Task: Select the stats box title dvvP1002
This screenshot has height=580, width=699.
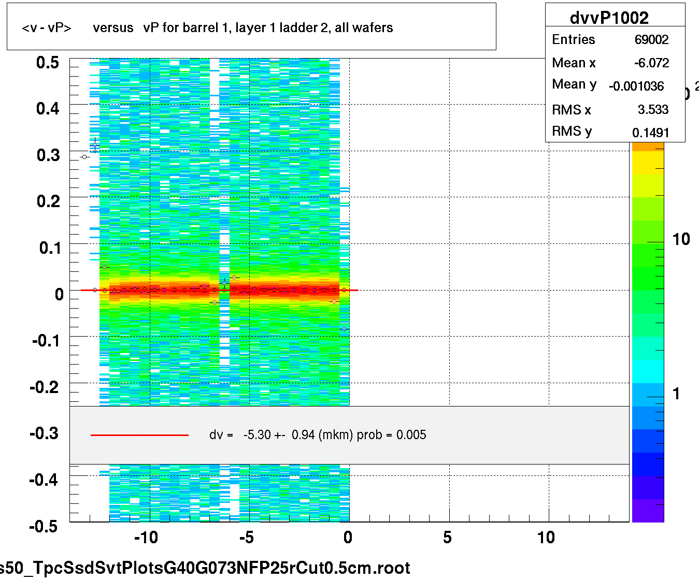Action: point(609,18)
